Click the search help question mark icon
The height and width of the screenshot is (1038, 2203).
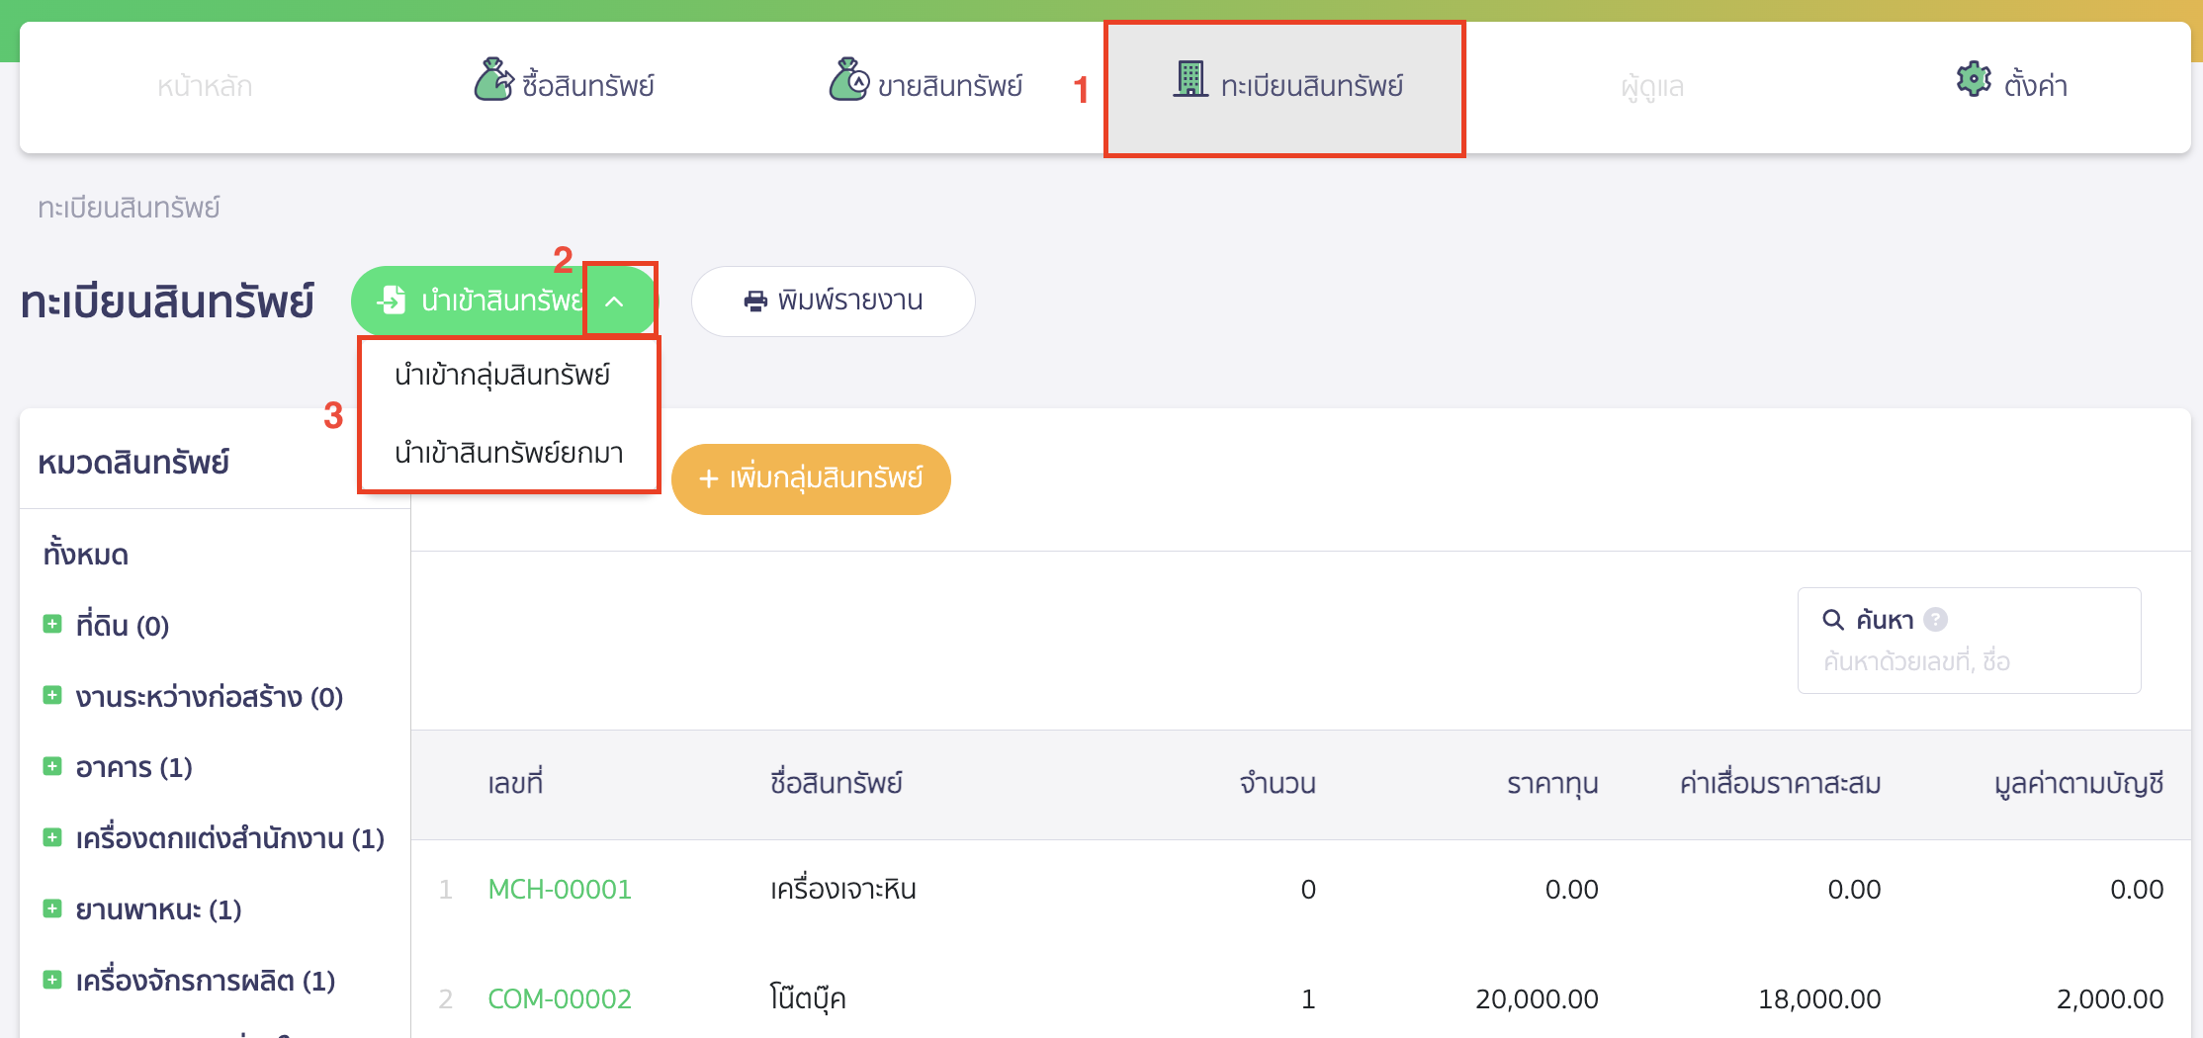tap(1936, 620)
